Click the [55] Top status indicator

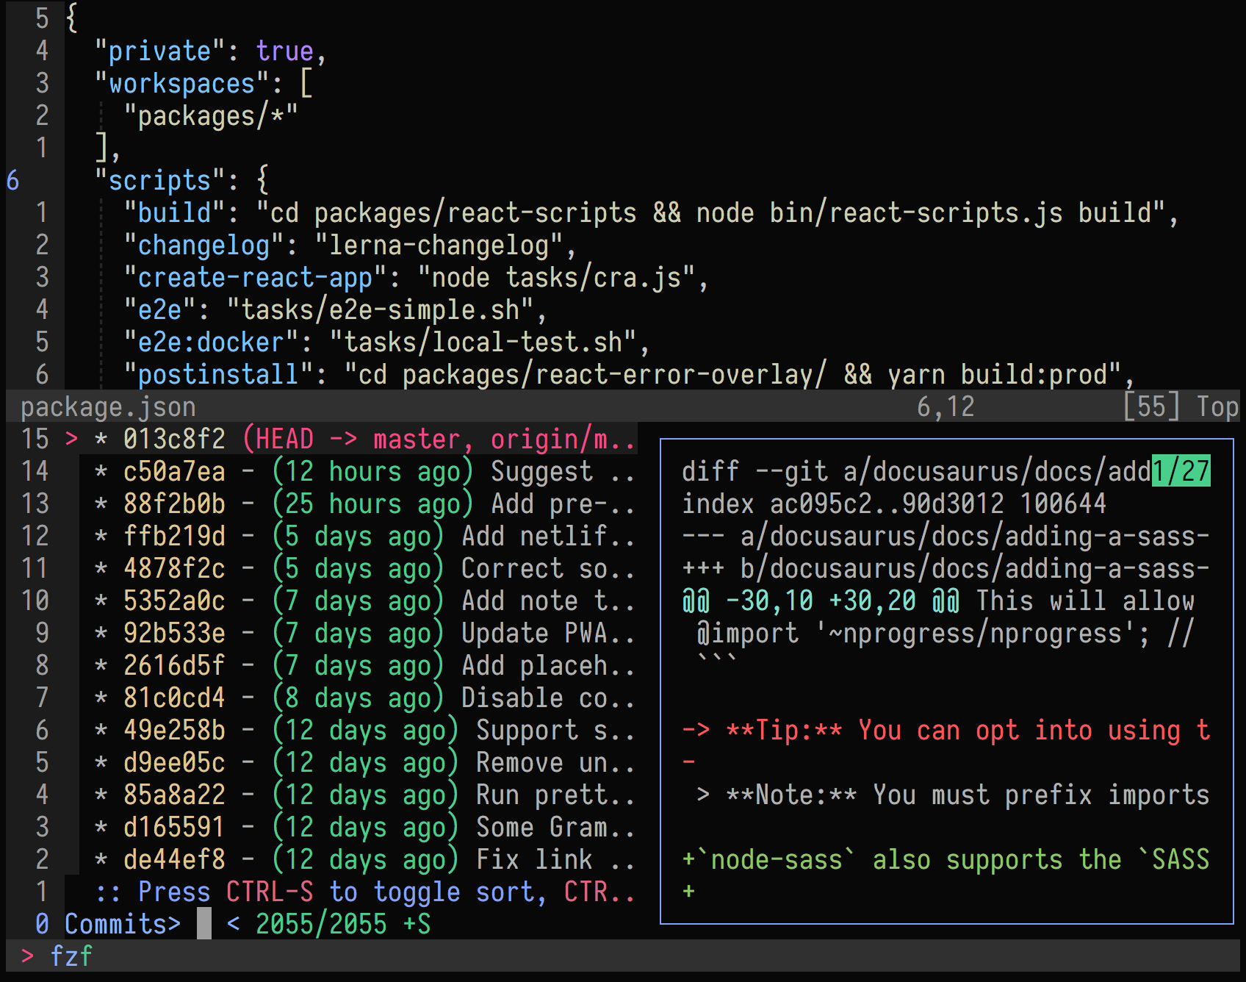point(1181,406)
